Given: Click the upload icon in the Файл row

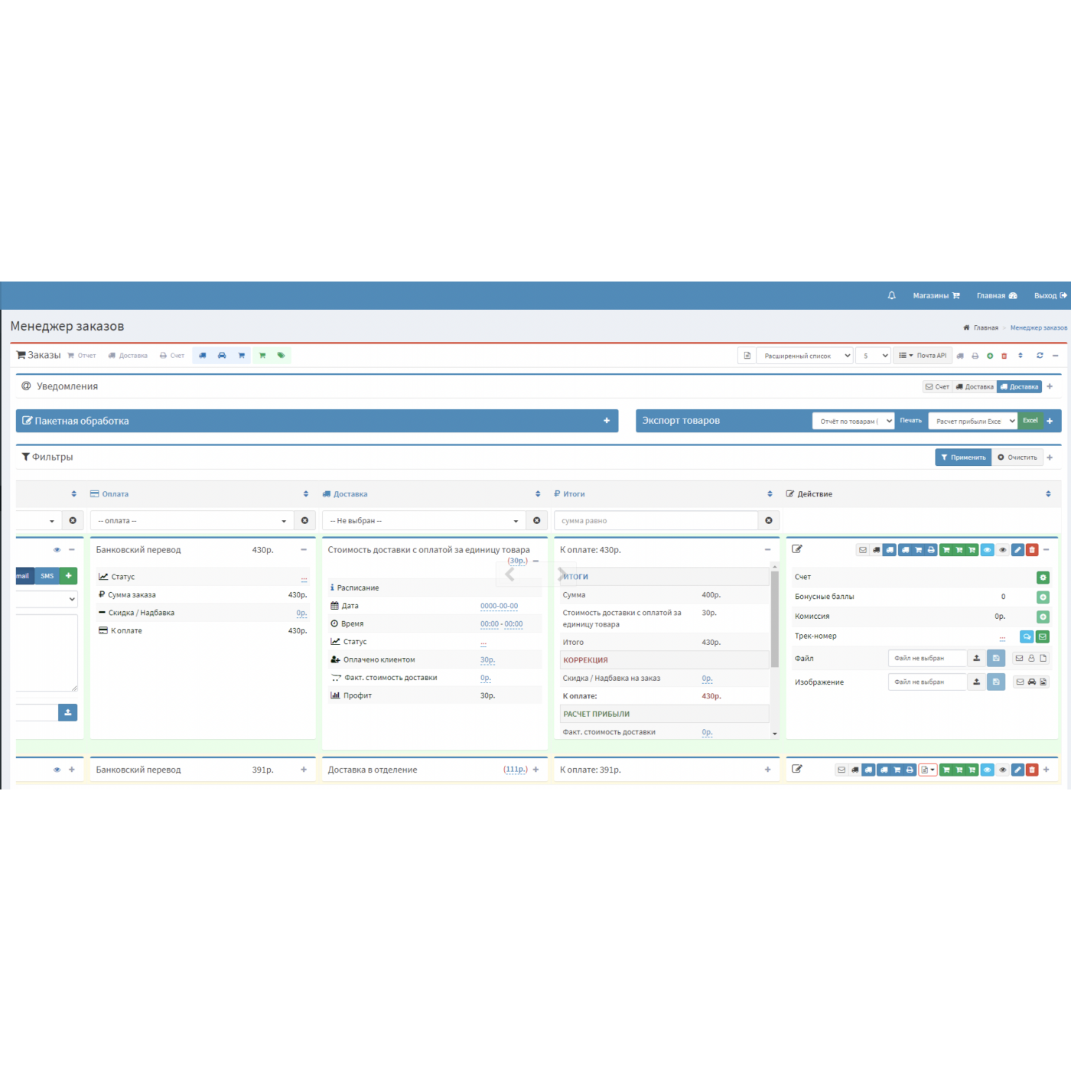Looking at the screenshot, I should coord(976,659).
